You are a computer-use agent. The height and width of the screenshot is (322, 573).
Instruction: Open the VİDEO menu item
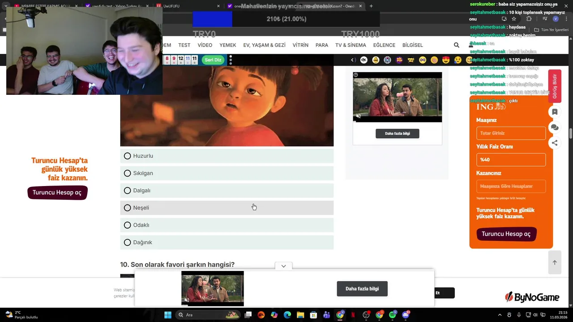(205, 45)
